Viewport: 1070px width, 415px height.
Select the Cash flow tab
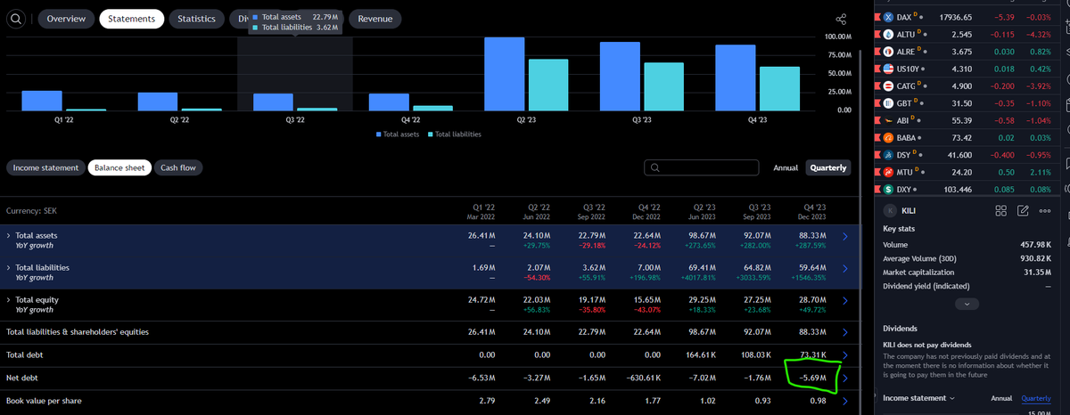[178, 167]
